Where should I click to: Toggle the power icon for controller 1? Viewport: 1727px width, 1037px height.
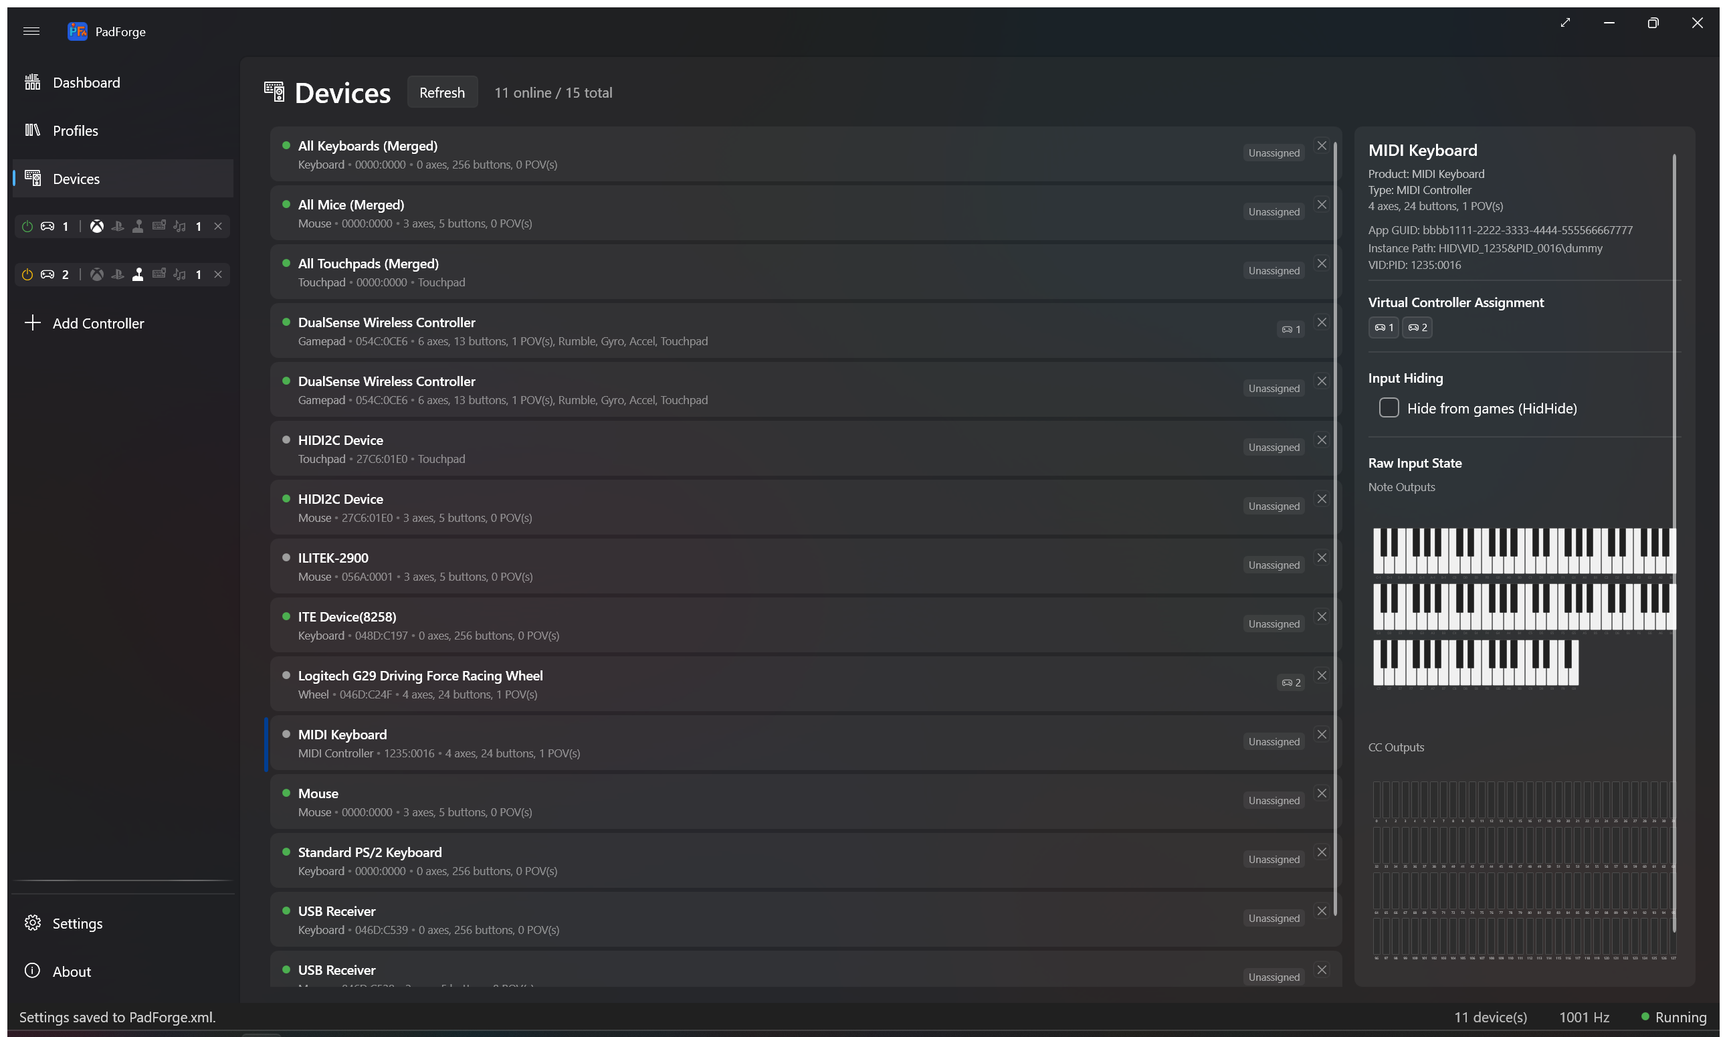[27, 226]
